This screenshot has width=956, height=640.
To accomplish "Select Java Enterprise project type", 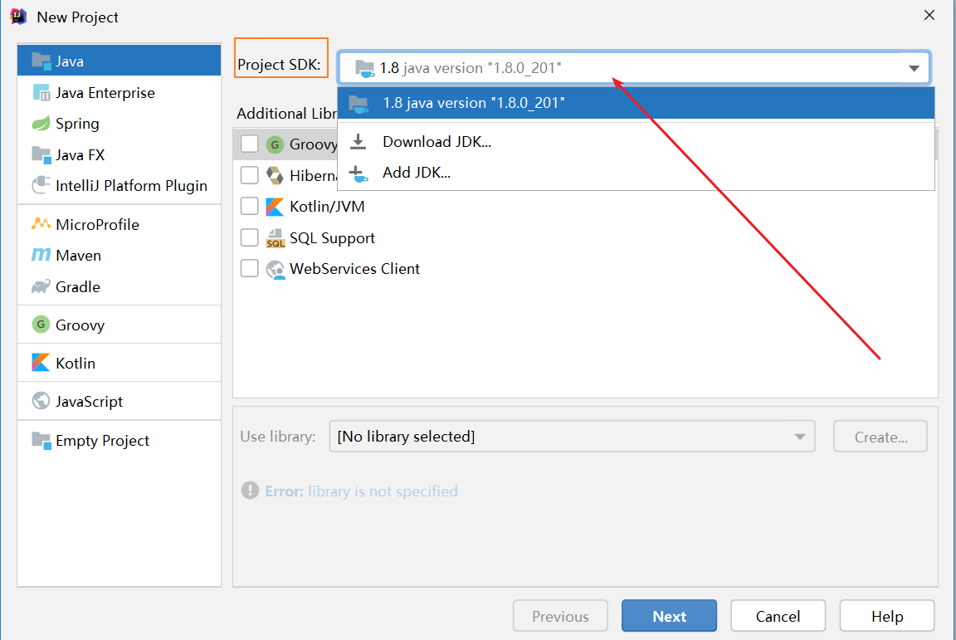I will (x=119, y=93).
